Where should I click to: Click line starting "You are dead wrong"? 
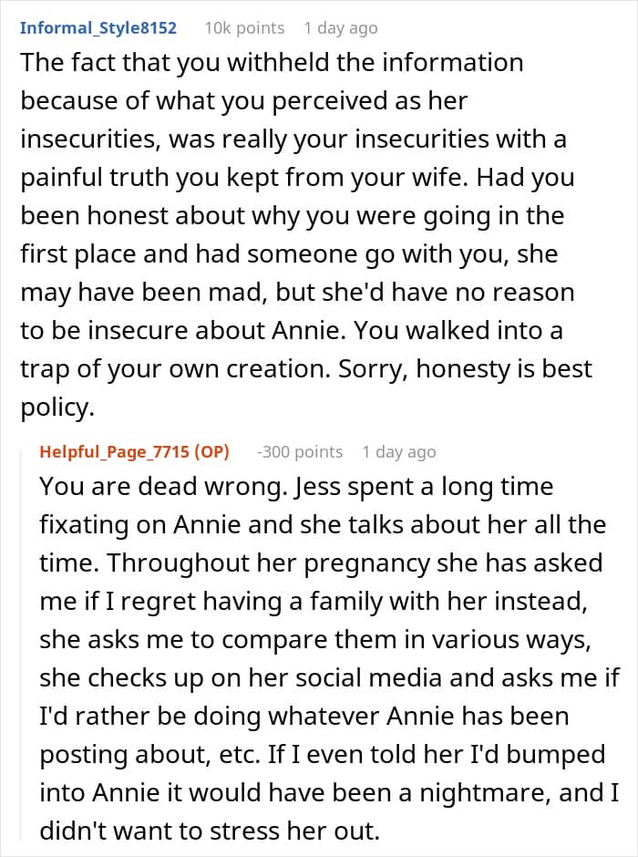point(296,486)
